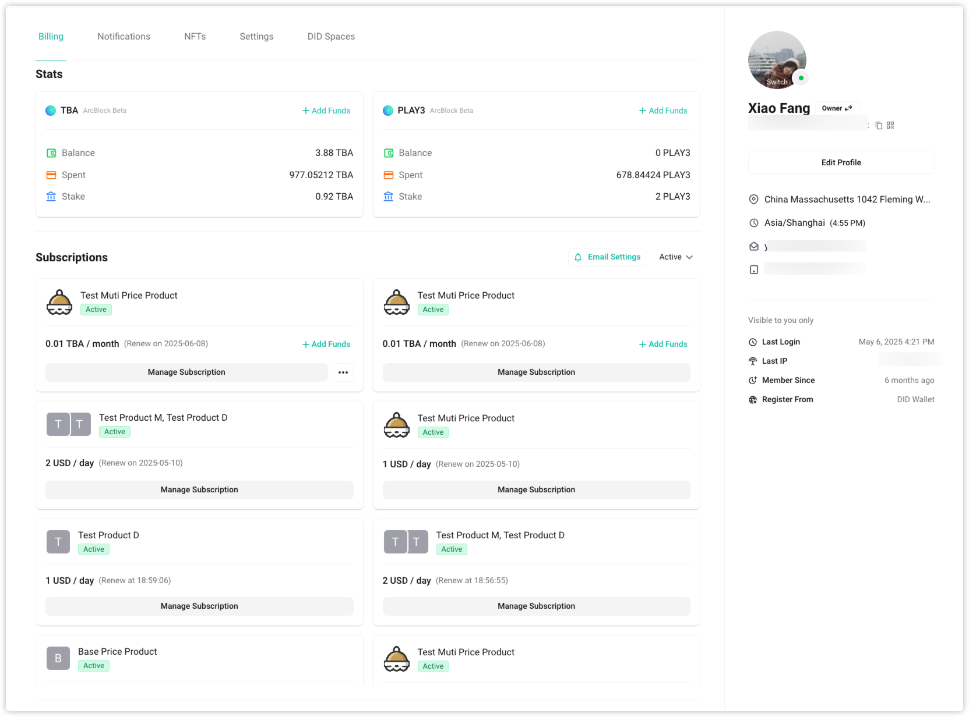Expand the Active subscriptions filter dropdown
The width and height of the screenshot is (969, 717).
[675, 257]
